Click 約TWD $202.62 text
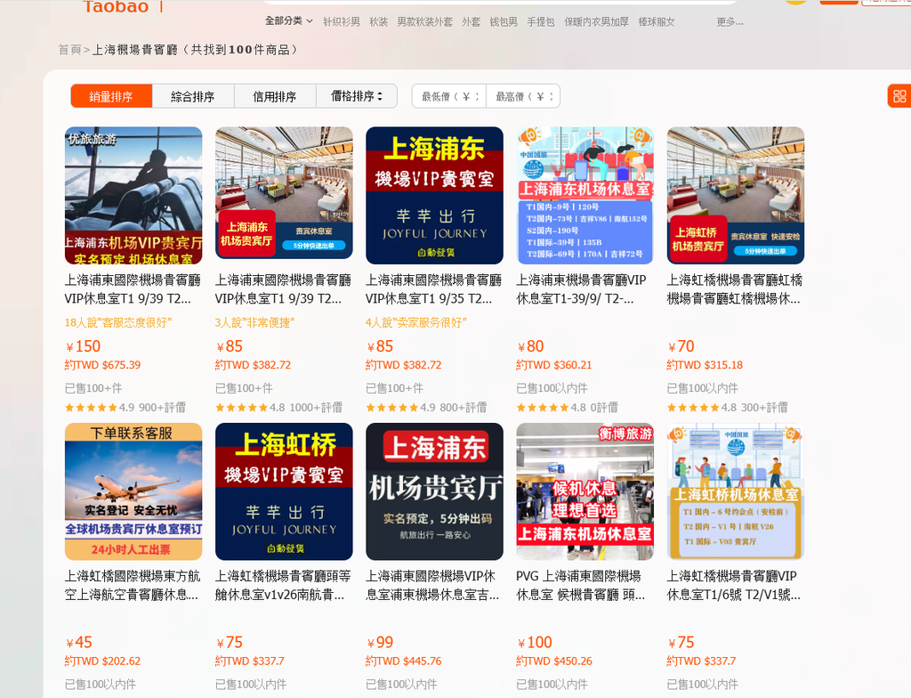Viewport: 911px width, 698px height. 103,661
